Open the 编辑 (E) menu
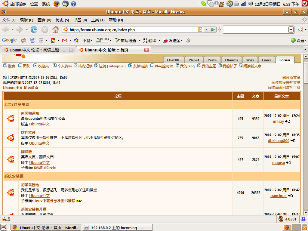This screenshot has height=231, width=308. pyautogui.click(x=26, y=20)
